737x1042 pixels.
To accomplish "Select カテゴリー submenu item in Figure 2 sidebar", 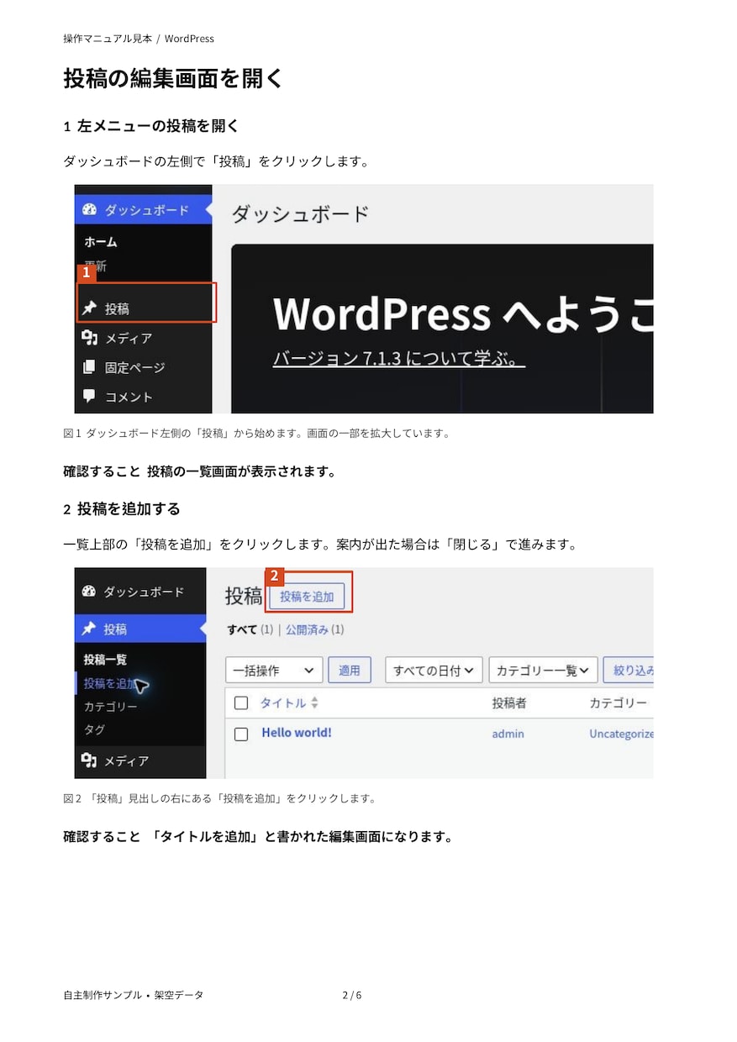I will tap(111, 707).
